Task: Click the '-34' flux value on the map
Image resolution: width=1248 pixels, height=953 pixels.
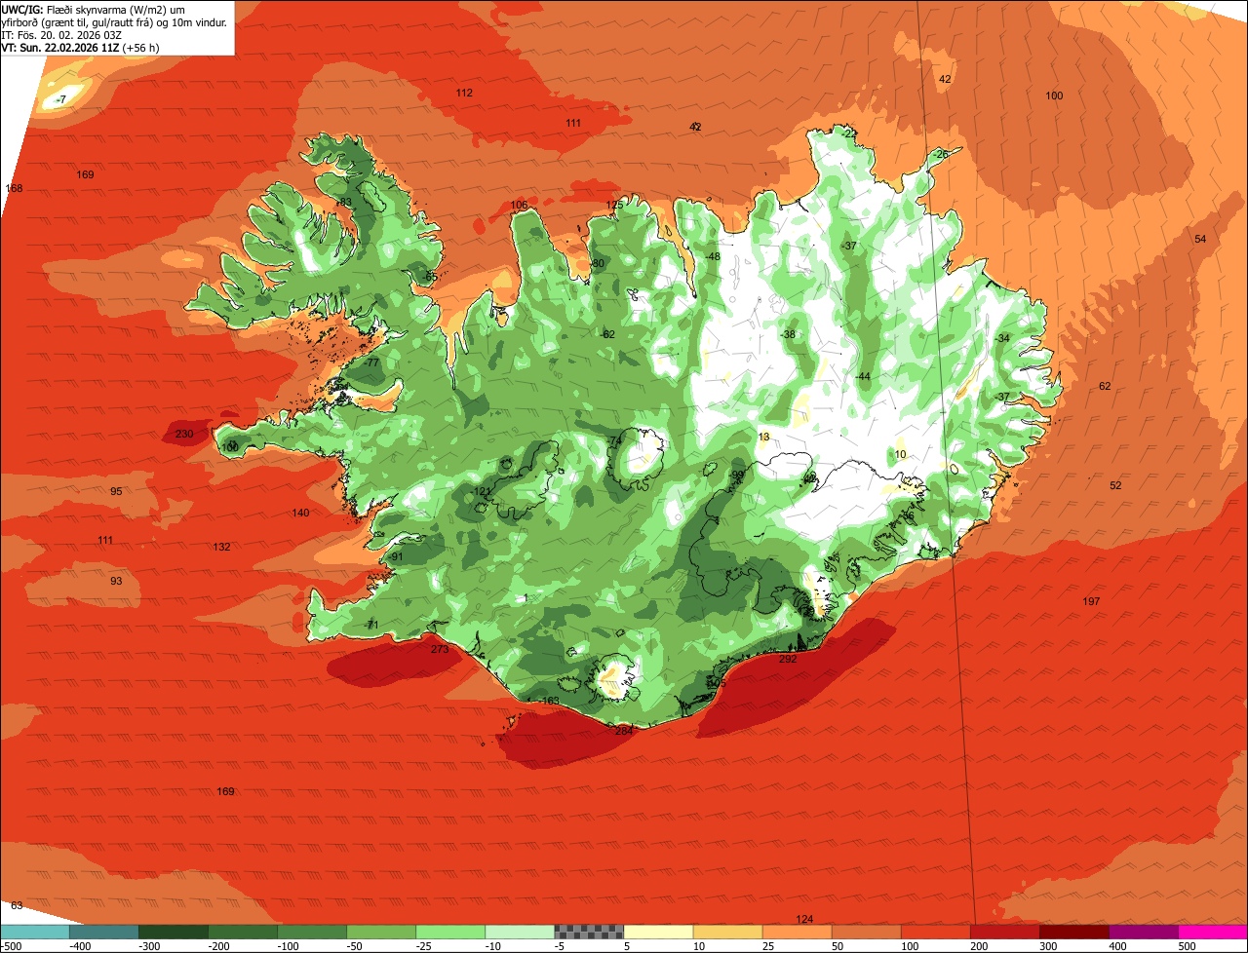Action: click(x=1002, y=338)
